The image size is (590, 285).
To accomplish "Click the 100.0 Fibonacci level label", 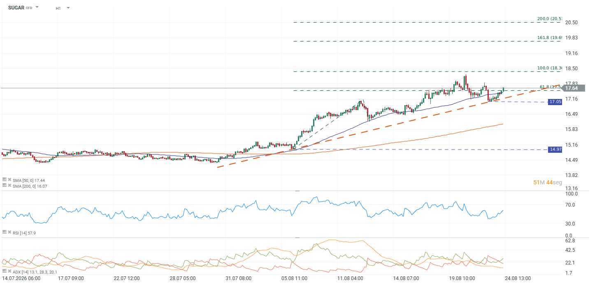I will 549,68.
